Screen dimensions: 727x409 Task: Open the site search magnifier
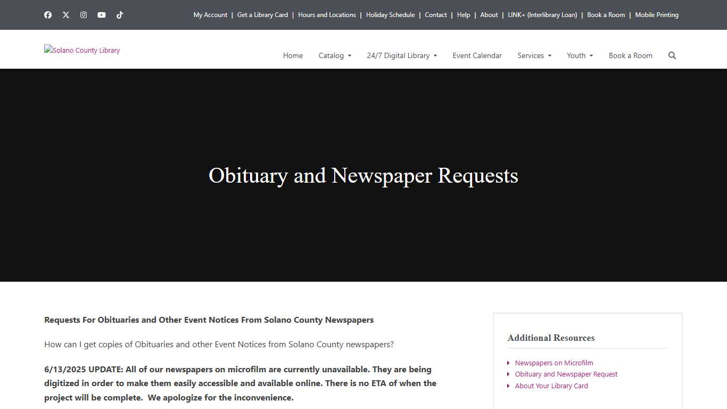672,55
